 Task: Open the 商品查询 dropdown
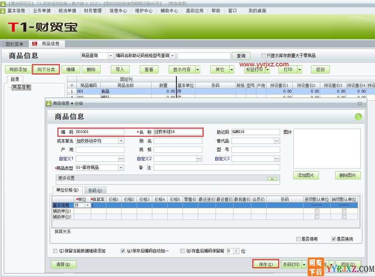[x=110, y=56]
